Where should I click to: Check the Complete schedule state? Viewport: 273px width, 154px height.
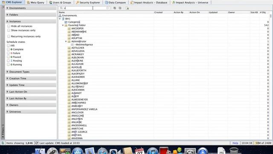pos(9,49)
